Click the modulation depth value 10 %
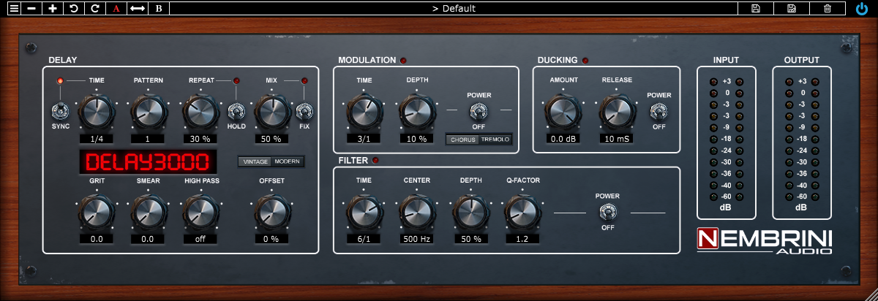 pyautogui.click(x=417, y=138)
